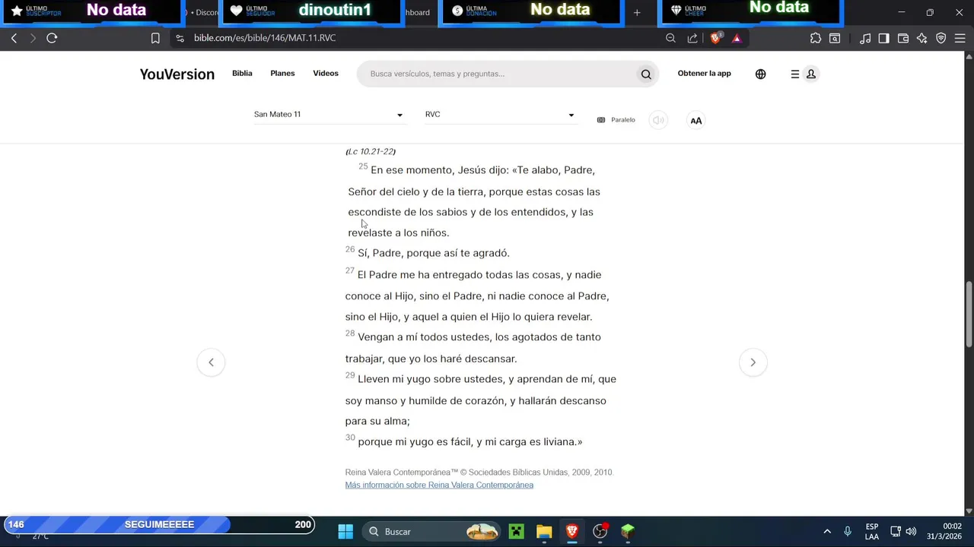The height and width of the screenshot is (547, 974).
Task: Click the audio speaker icon
Action: [658, 120]
